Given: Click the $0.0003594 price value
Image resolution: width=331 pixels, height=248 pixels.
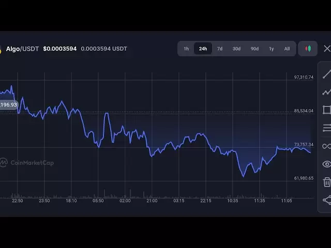Looking at the screenshot, I should (x=60, y=49).
